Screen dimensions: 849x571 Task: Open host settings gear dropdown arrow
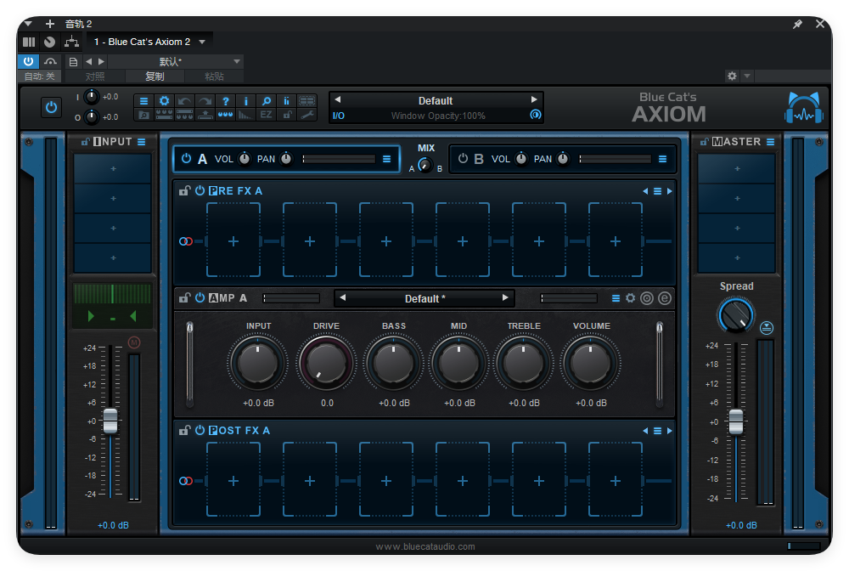point(747,76)
